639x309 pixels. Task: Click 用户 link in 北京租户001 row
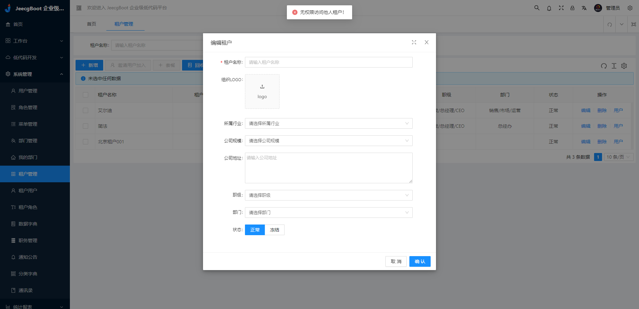tap(618, 142)
